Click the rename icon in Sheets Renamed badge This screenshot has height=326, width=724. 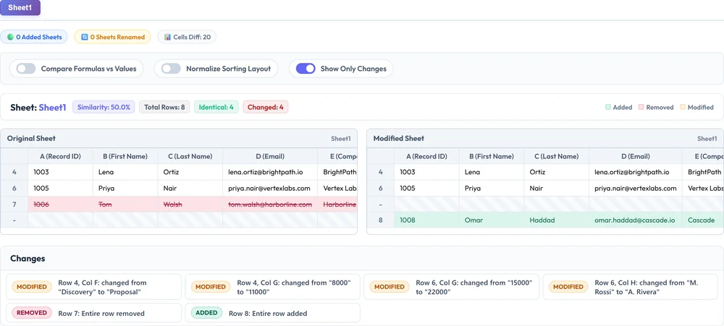point(84,37)
